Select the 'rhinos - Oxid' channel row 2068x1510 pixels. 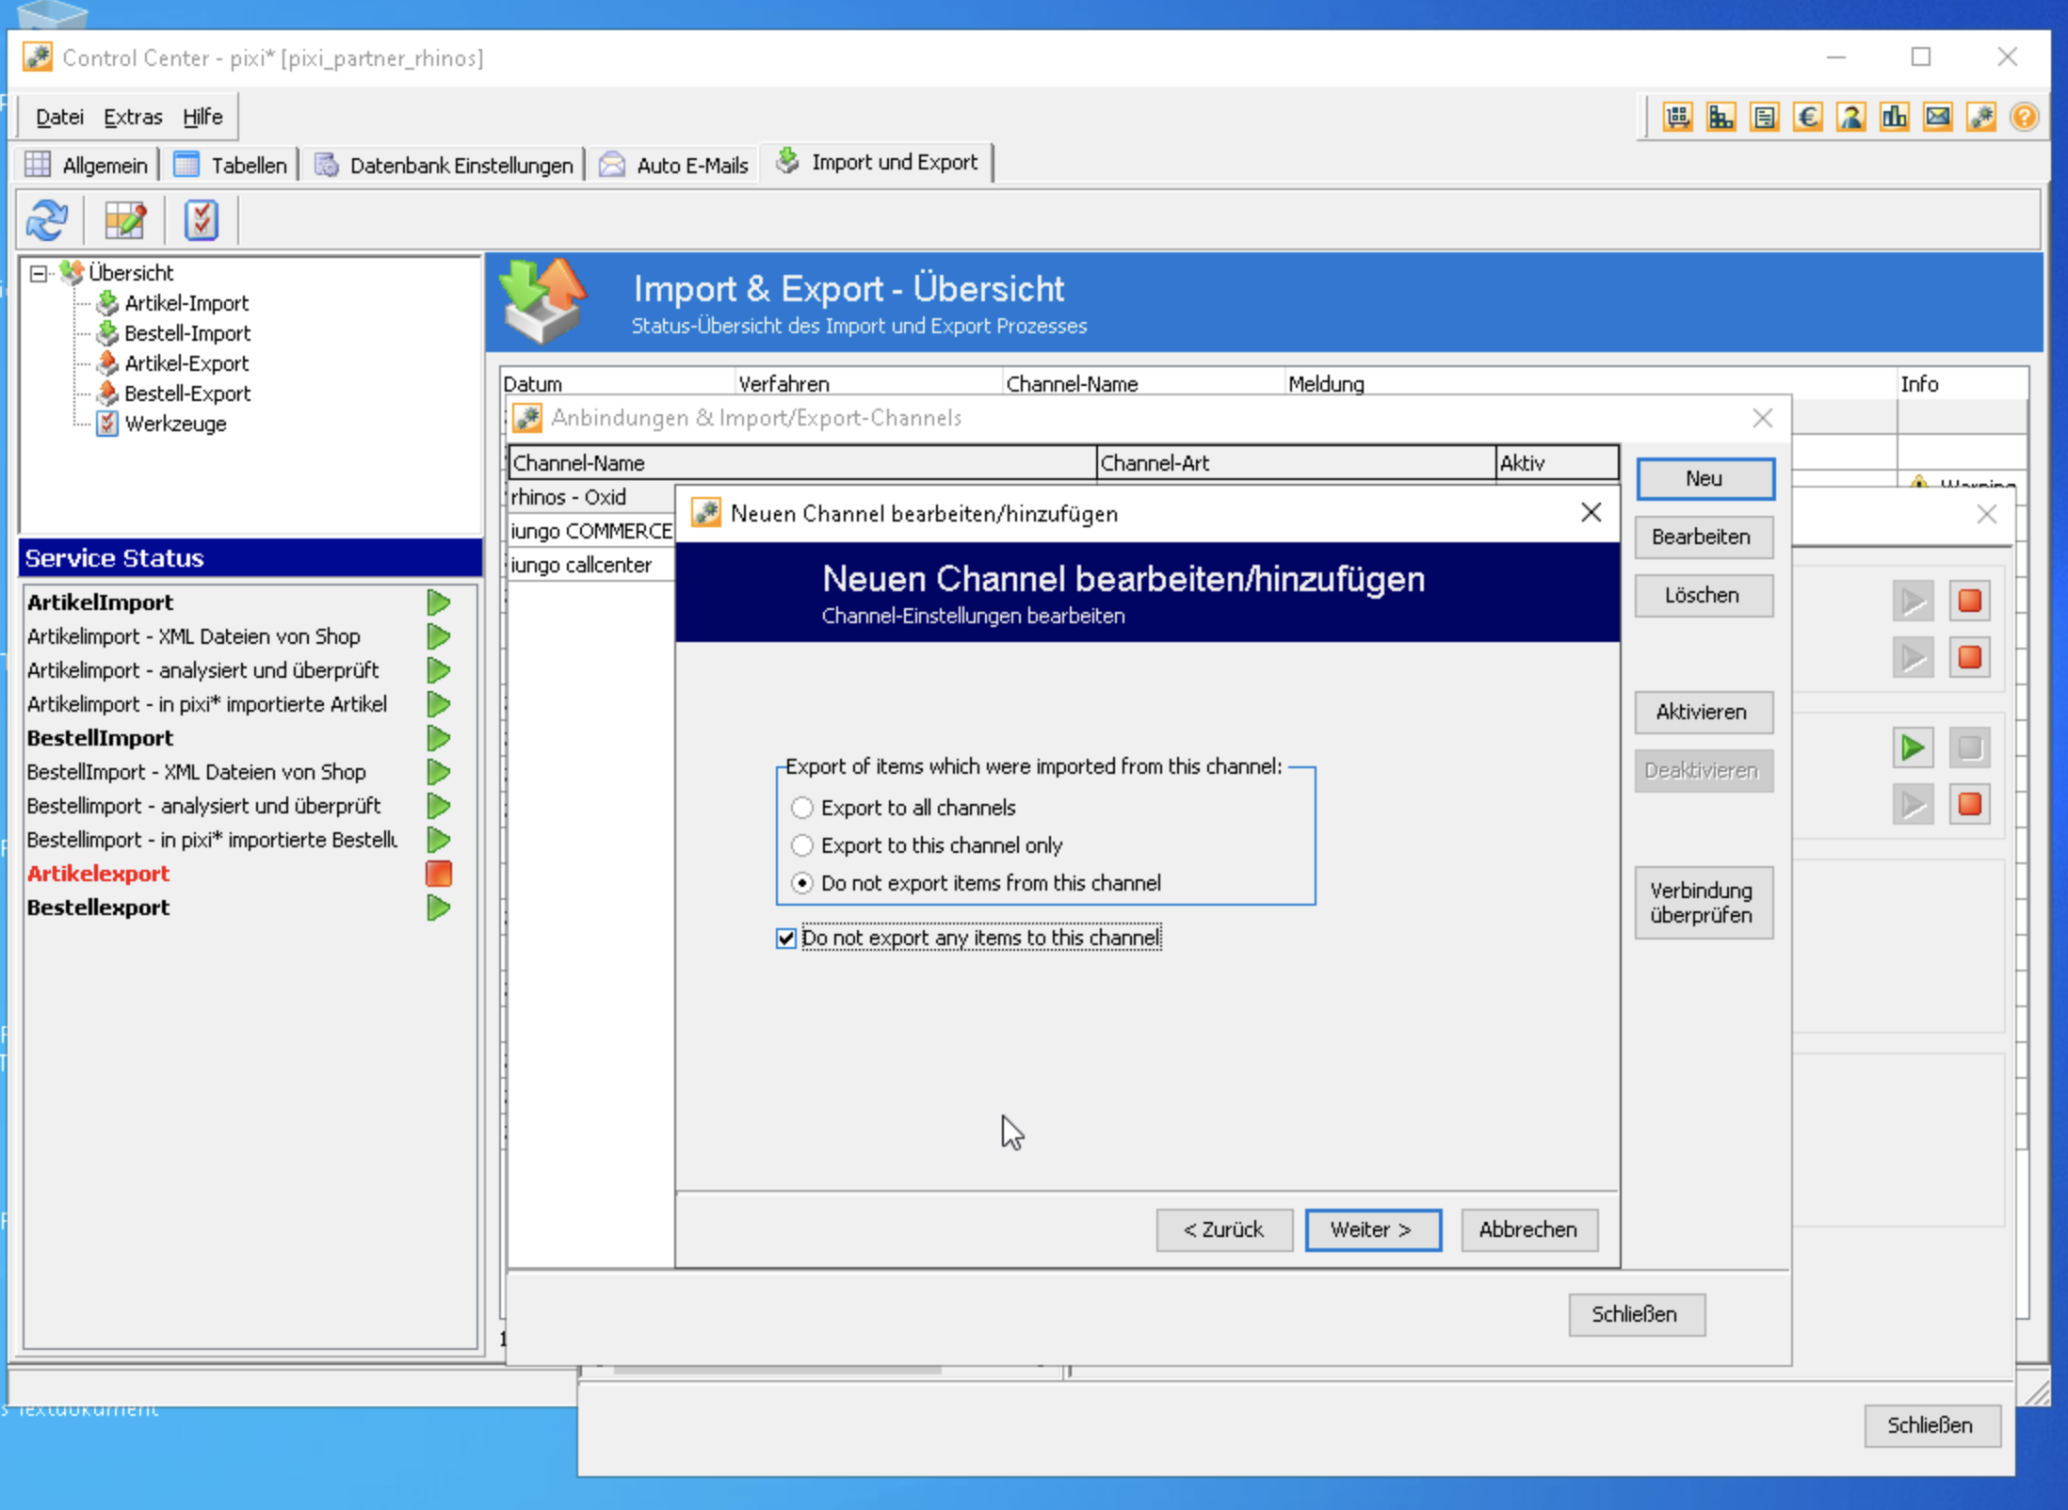pos(591,497)
